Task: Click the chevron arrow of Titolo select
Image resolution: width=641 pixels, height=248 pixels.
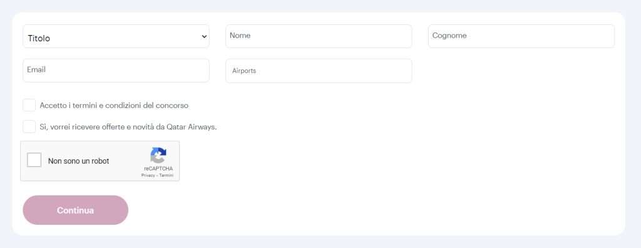Action: 204,37
